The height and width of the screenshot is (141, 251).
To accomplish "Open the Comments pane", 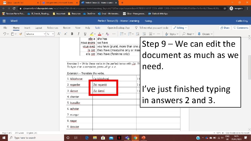I will pos(241,28).
